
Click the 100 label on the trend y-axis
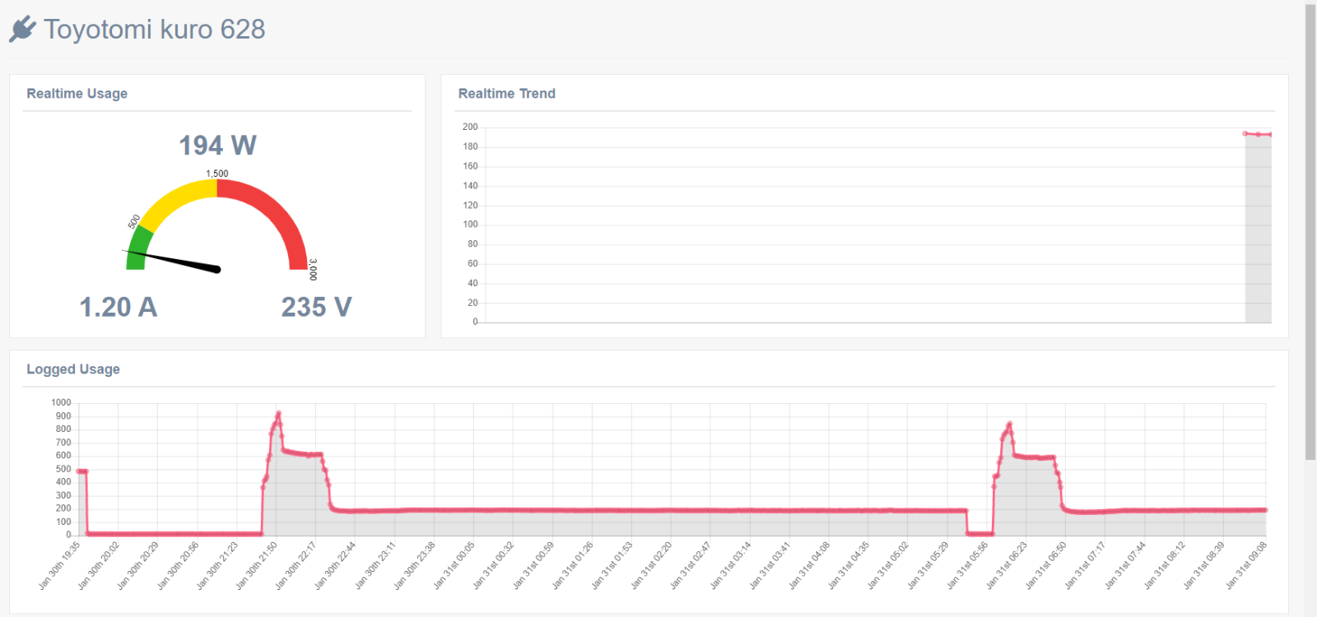(470, 225)
